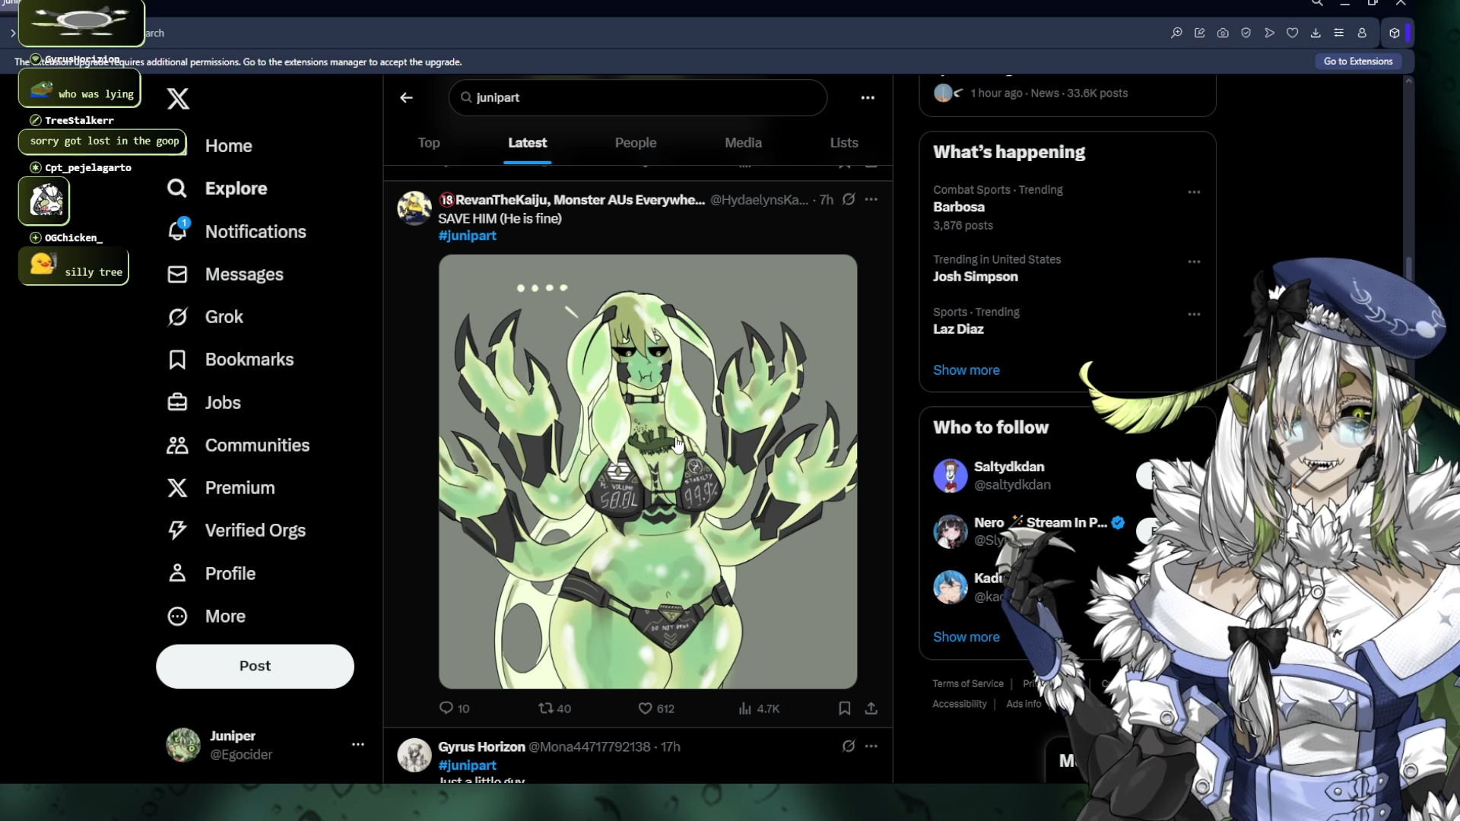
Task: Like the post with 612 likes
Action: (x=645, y=708)
